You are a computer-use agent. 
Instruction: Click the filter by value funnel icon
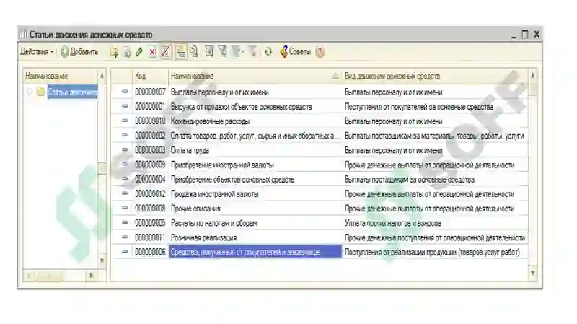[223, 51]
